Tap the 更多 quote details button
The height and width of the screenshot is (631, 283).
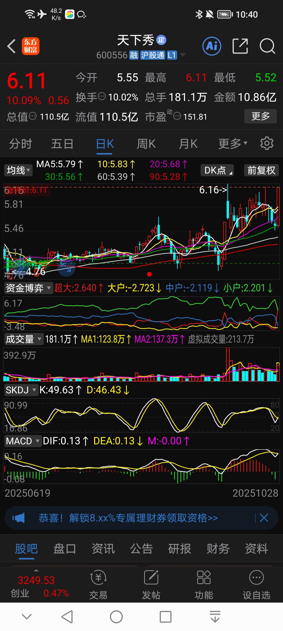tap(260, 116)
